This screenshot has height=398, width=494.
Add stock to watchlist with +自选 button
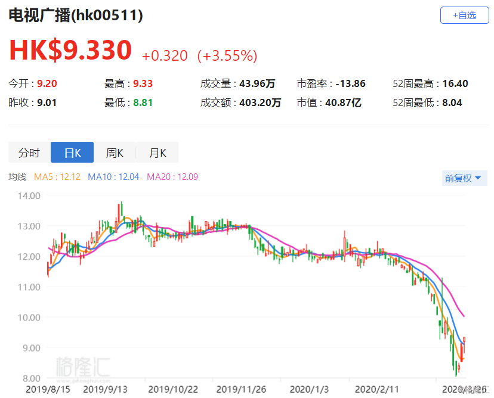click(464, 15)
